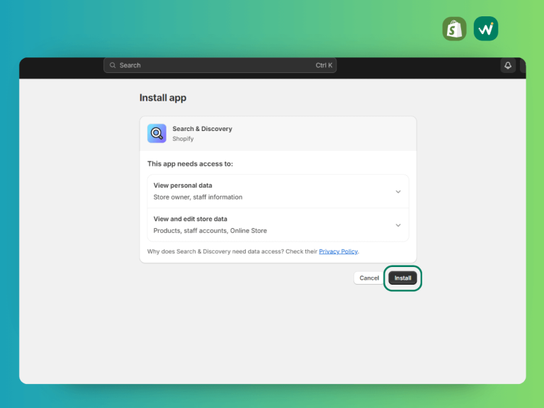Click the green W logo icon

click(486, 29)
